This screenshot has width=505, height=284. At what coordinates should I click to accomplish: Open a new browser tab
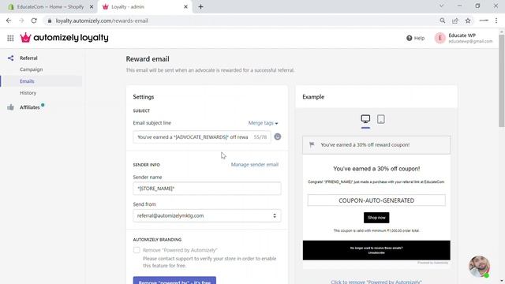[200, 7]
